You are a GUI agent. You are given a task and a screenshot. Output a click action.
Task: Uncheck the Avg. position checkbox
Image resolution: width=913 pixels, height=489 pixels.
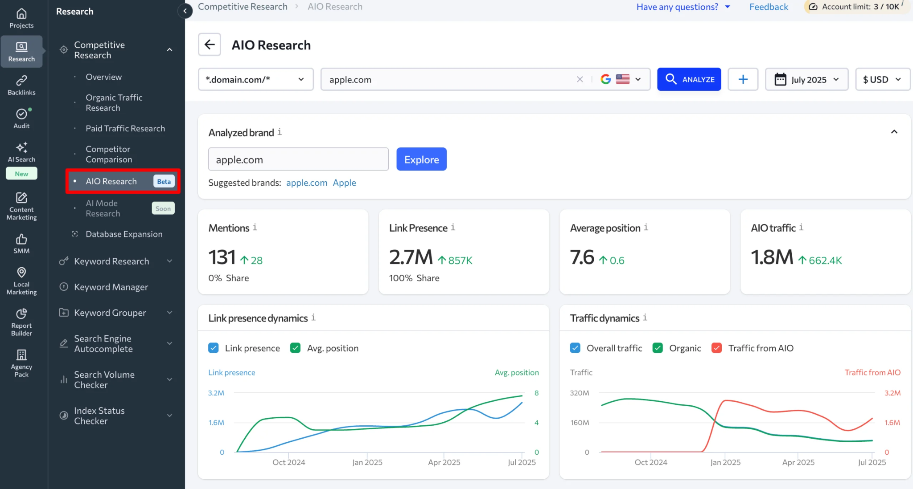[x=295, y=348]
